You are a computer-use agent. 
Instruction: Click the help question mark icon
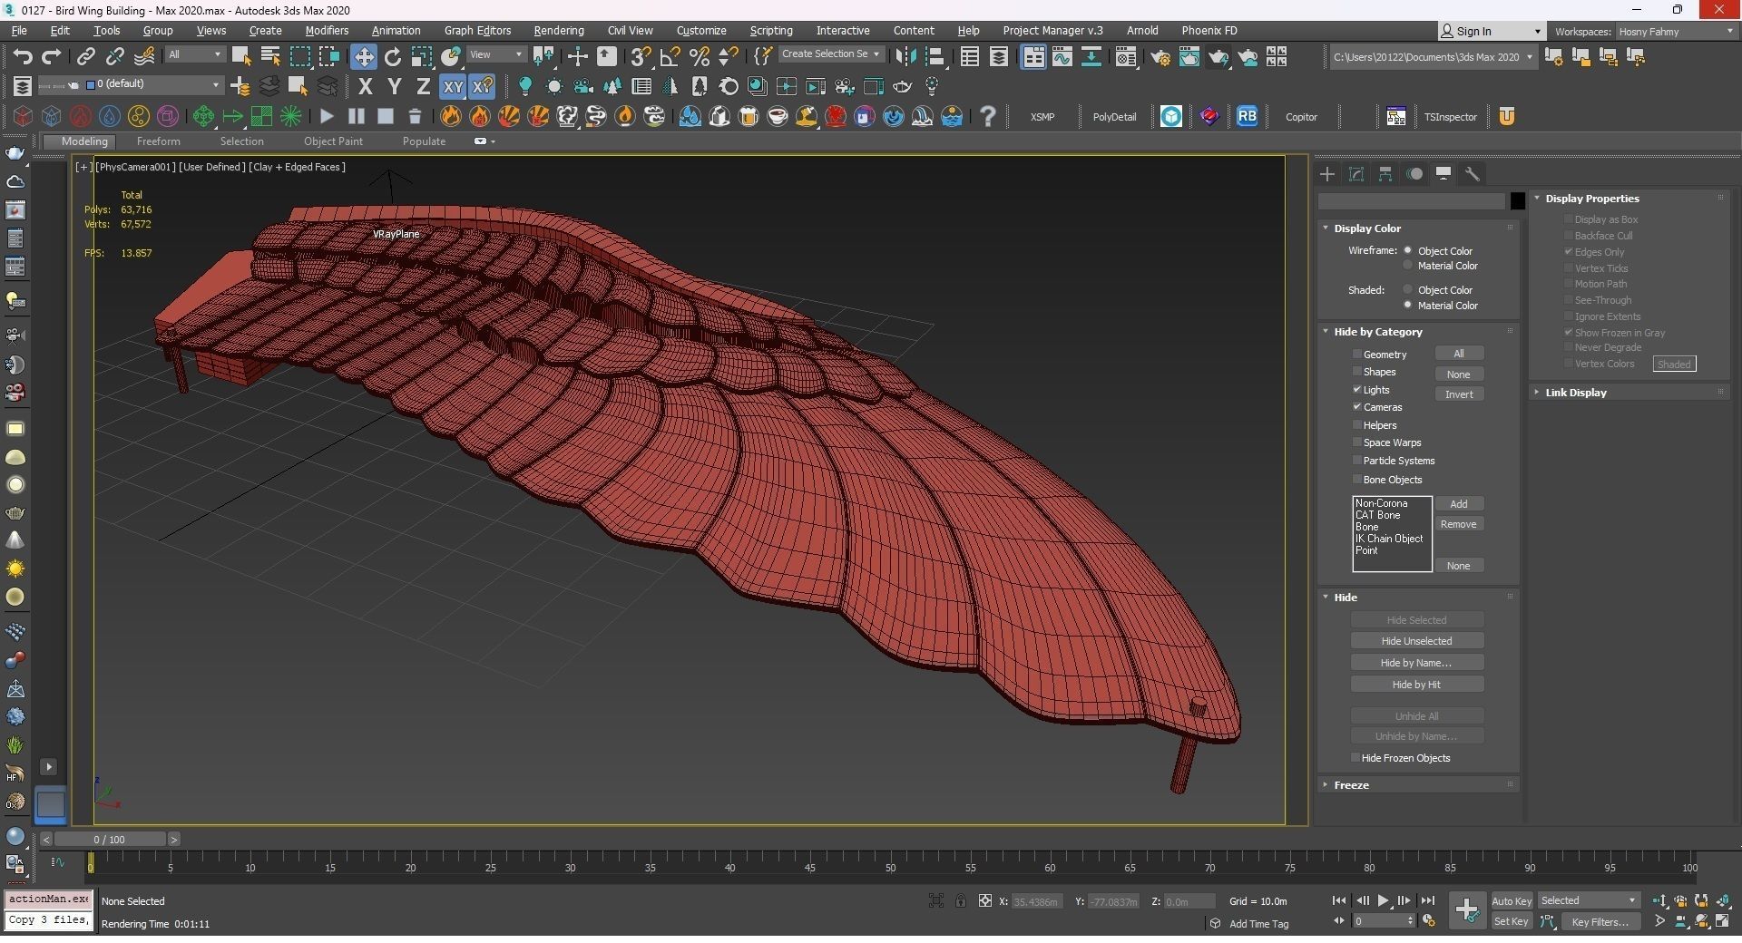988,116
